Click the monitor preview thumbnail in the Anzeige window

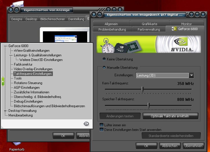(65, 35)
